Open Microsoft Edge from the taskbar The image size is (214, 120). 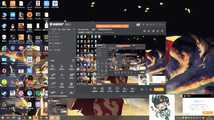pos(14,118)
